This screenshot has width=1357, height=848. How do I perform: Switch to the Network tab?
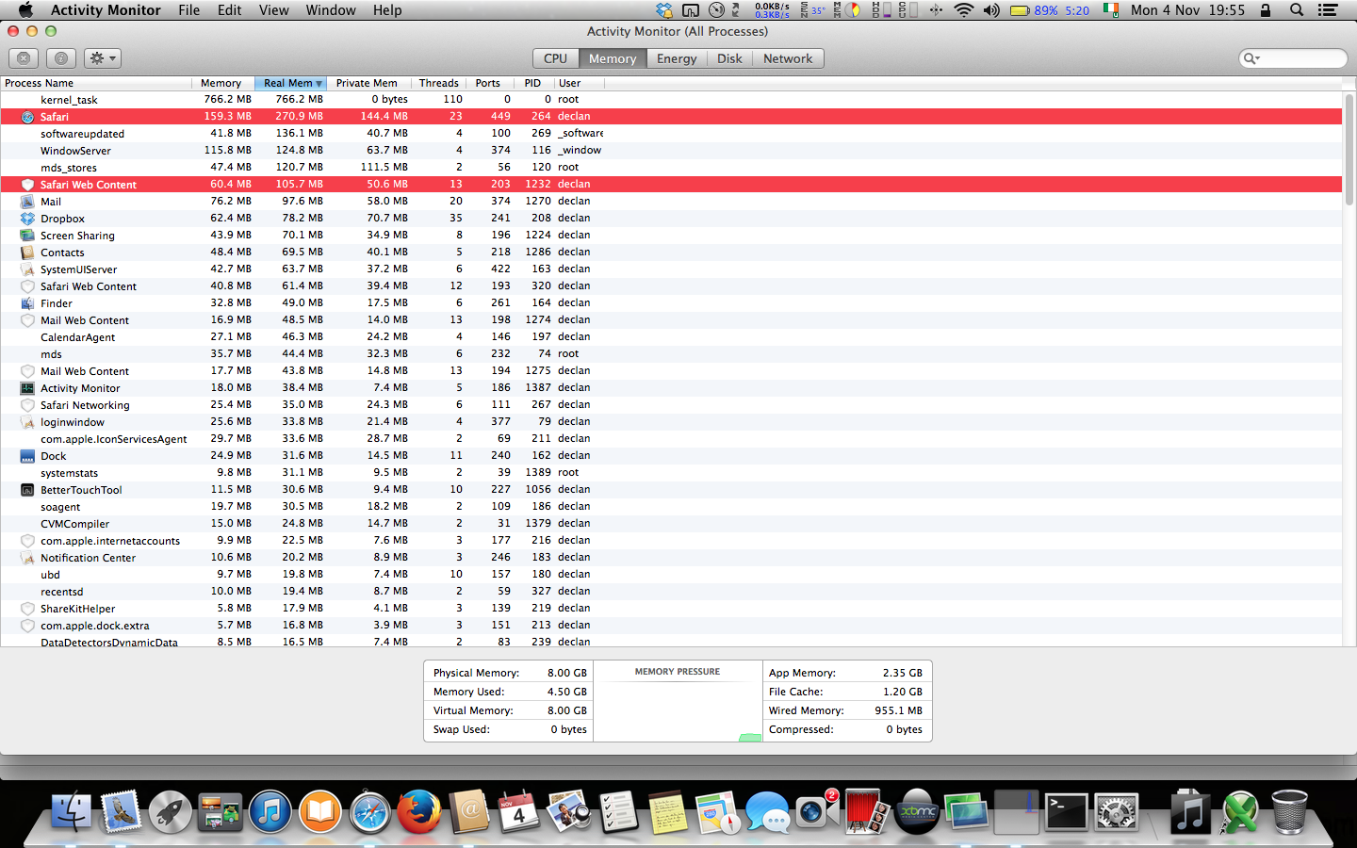tap(788, 58)
